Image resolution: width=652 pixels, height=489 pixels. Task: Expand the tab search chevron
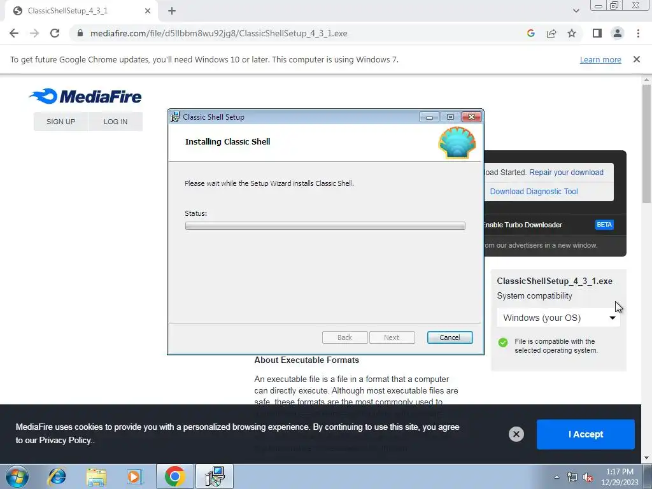pyautogui.click(x=576, y=11)
